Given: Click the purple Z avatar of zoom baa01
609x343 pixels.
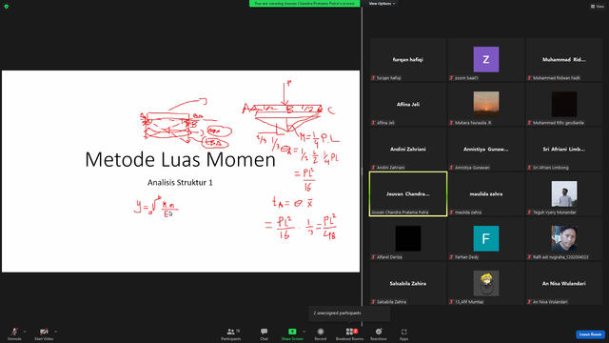Looking at the screenshot, I should click(486, 59).
